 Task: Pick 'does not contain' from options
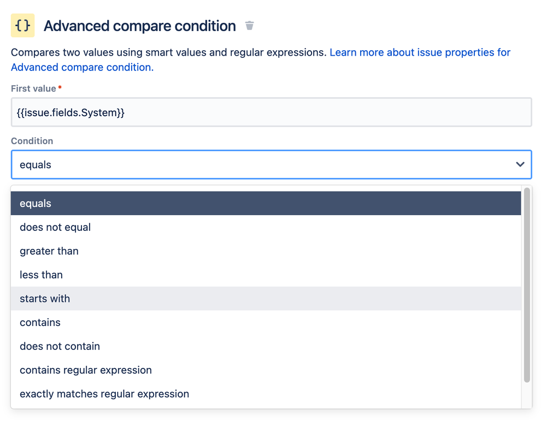click(x=60, y=346)
